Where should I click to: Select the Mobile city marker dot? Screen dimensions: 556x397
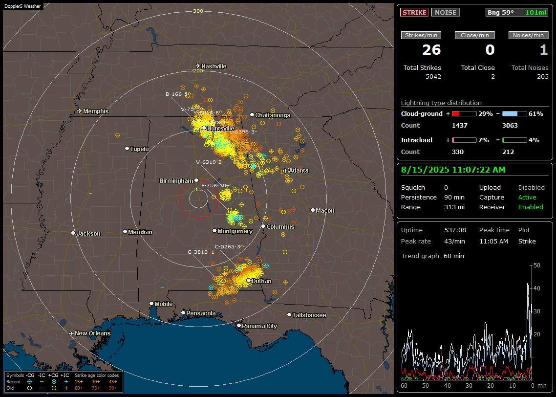[151, 304]
